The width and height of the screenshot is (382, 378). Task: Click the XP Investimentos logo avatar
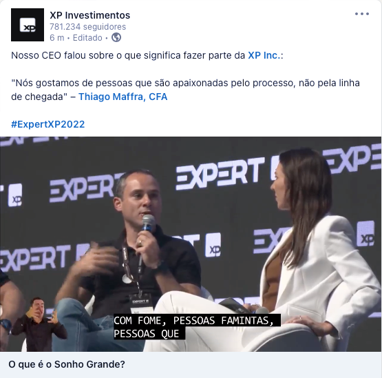pos(28,25)
